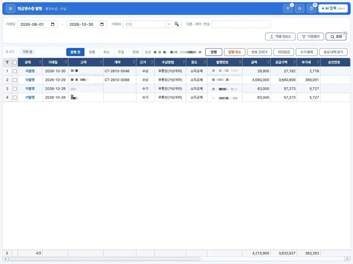Filter the 근거 column via funnel icon

pyautogui.click(x=152, y=62)
